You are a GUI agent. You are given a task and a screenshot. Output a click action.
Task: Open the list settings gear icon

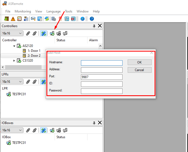tap(54, 19)
